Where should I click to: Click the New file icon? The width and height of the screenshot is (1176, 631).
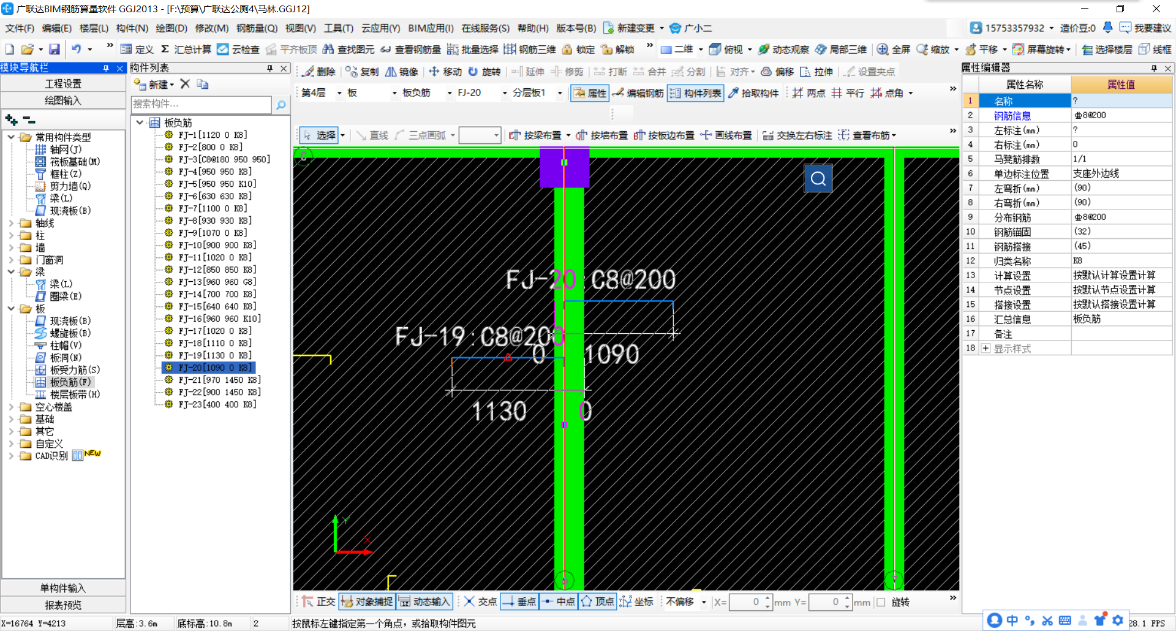[x=10, y=49]
